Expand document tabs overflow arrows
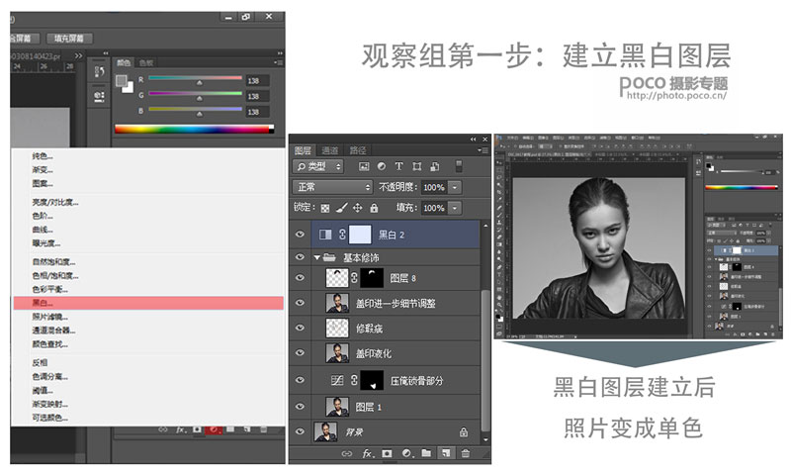 [x=78, y=56]
